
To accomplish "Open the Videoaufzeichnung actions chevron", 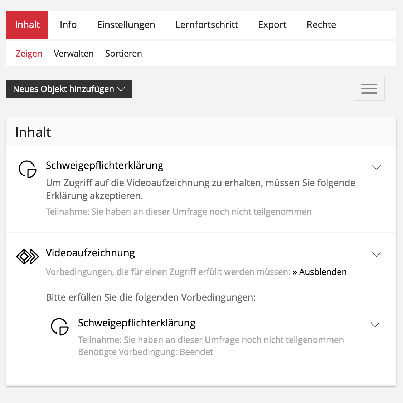I will click(x=376, y=254).
